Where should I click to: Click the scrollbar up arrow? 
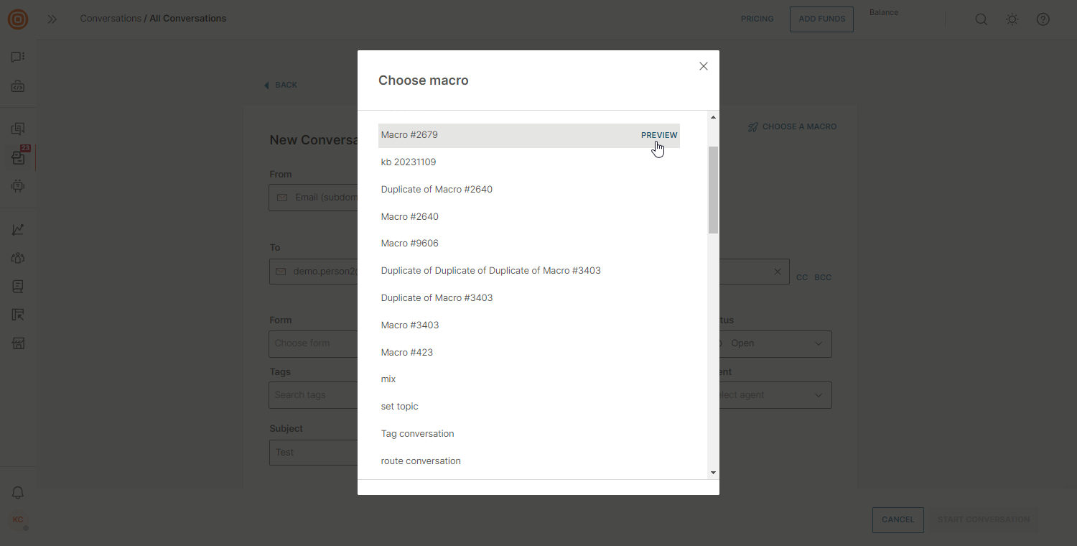tap(713, 117)
